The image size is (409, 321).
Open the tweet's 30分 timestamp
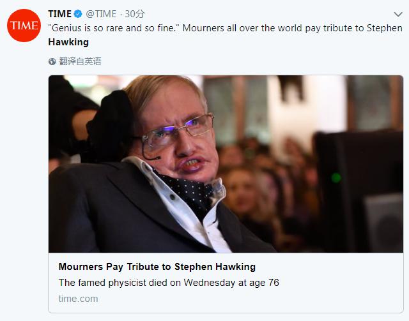(134, 14)
